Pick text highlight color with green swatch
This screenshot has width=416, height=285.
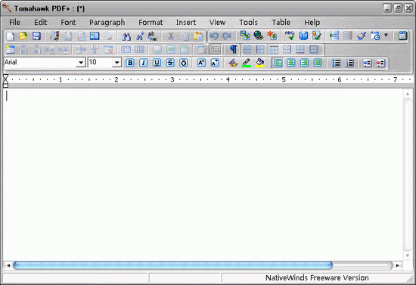point(247,63)
